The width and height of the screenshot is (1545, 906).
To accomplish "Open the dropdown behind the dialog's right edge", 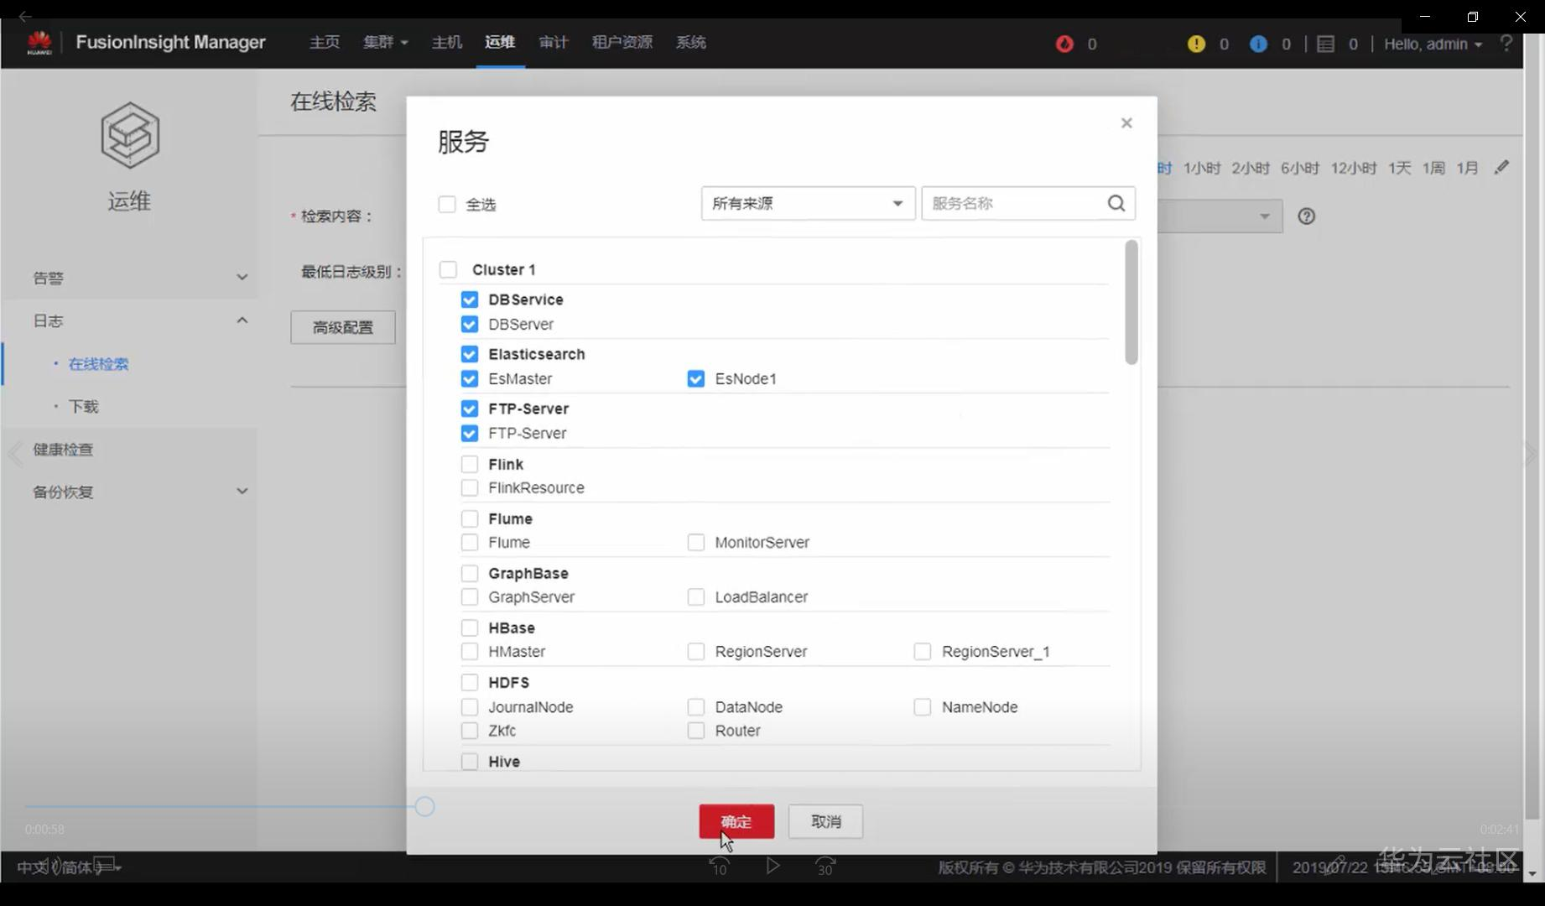I will (x=1220, y=216).
